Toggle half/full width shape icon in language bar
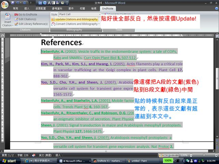 (53, 3)
